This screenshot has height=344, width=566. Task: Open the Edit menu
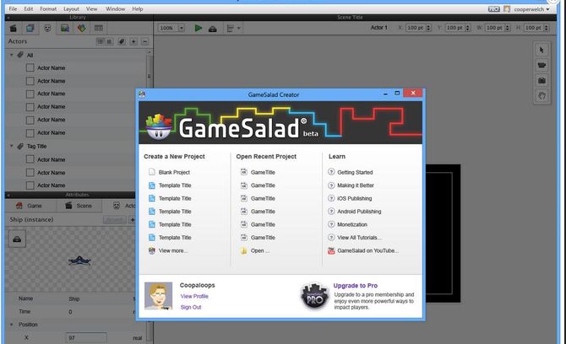tap(29, 9)
